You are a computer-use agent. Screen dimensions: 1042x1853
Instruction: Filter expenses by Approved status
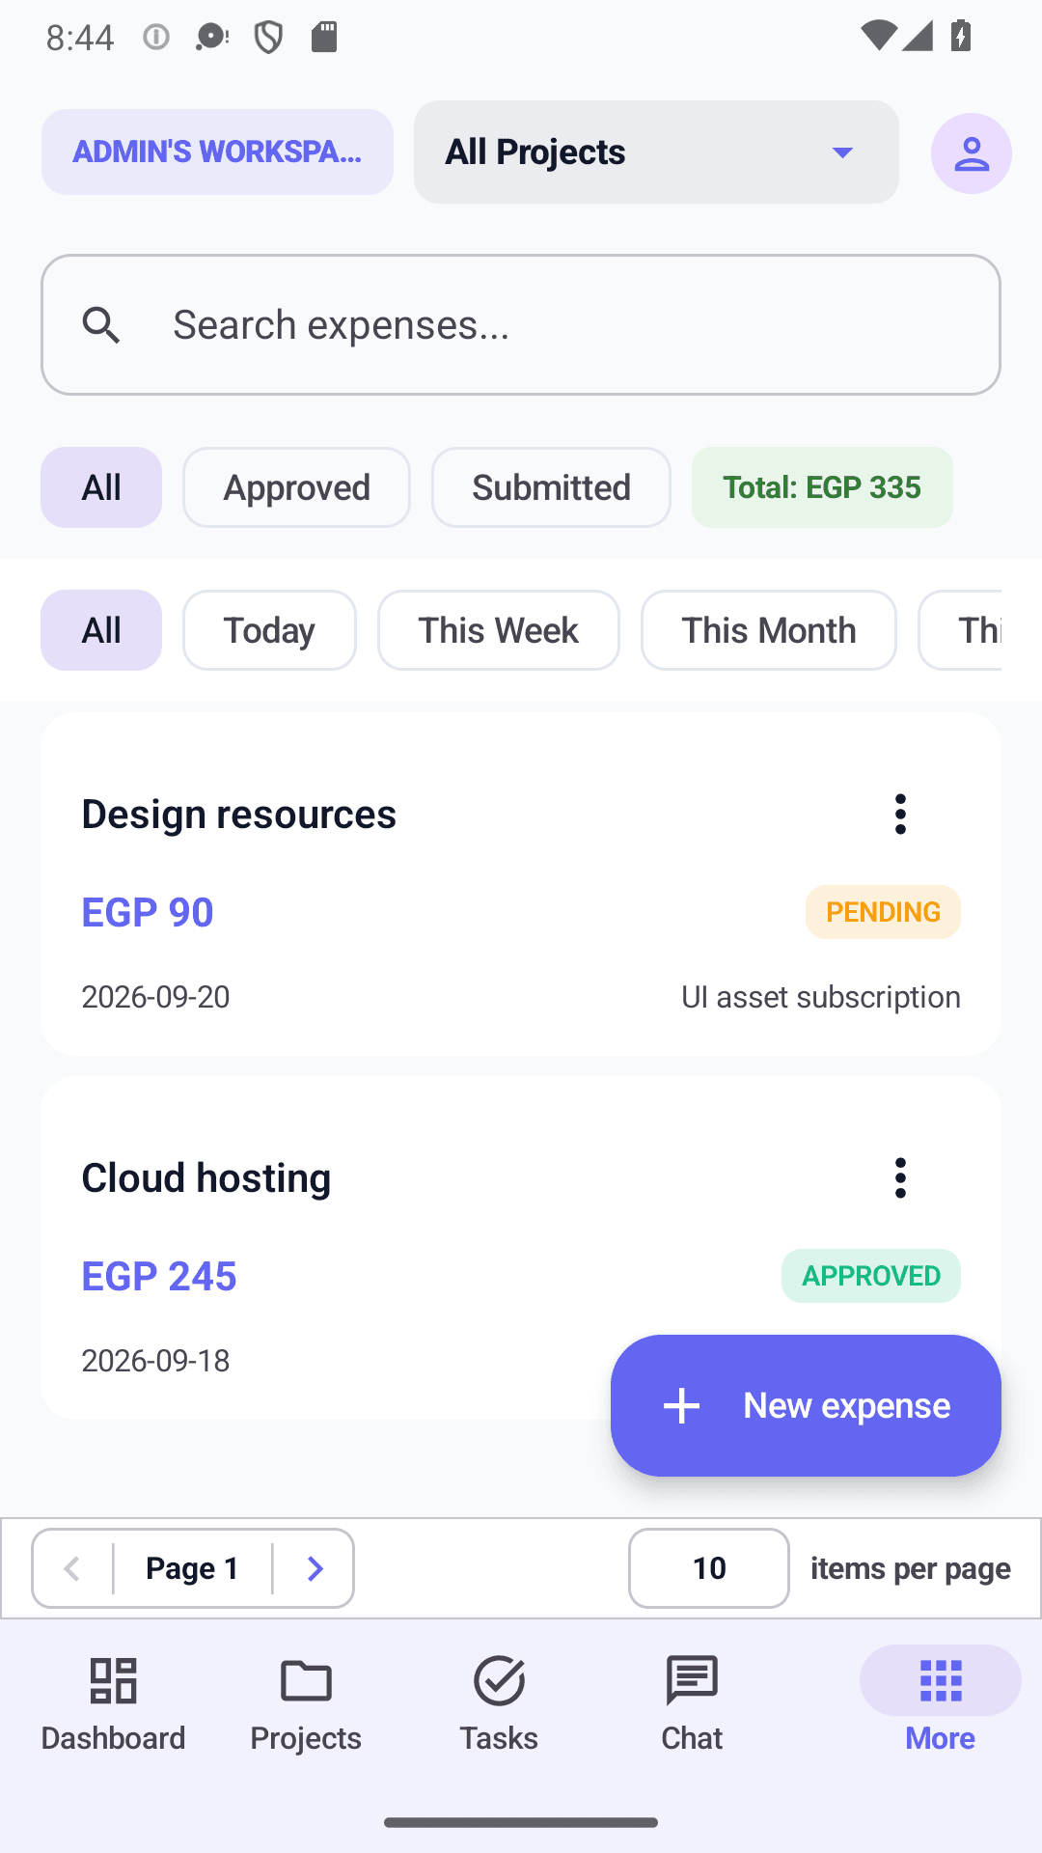pos(297,487)
